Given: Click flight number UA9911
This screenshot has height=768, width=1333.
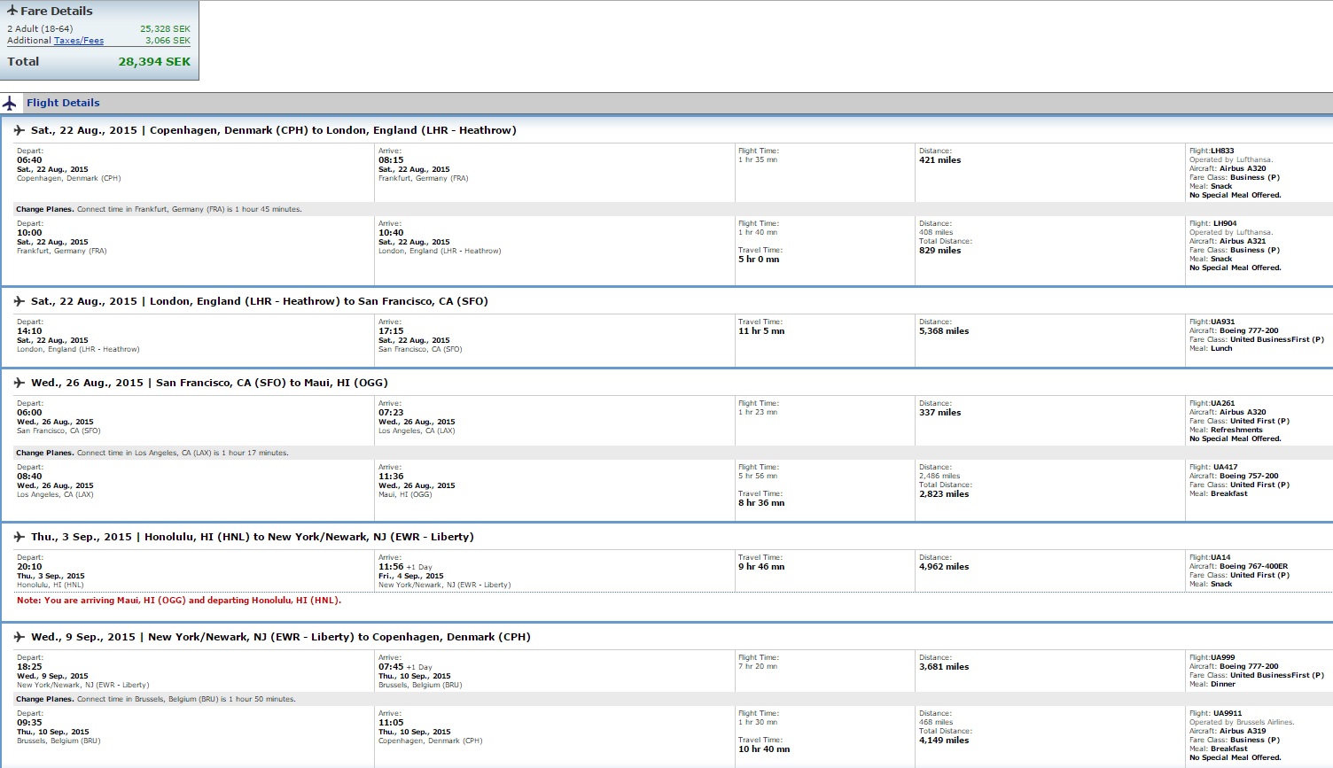Looking at the screenshot, I should 1228,713.
